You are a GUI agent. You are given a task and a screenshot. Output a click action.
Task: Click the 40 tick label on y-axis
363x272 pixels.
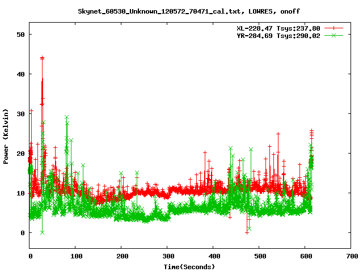click(x=22, y=74)
